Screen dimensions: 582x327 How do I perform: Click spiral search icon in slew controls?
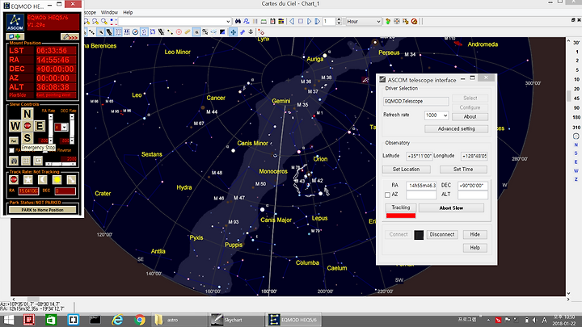[x=38, y=161]
